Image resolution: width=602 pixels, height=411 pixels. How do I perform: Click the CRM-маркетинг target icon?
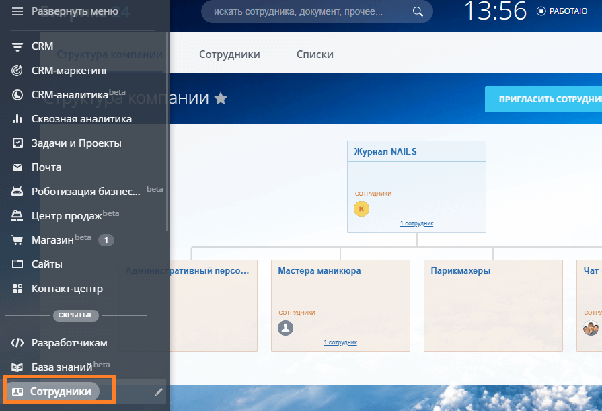17,71
